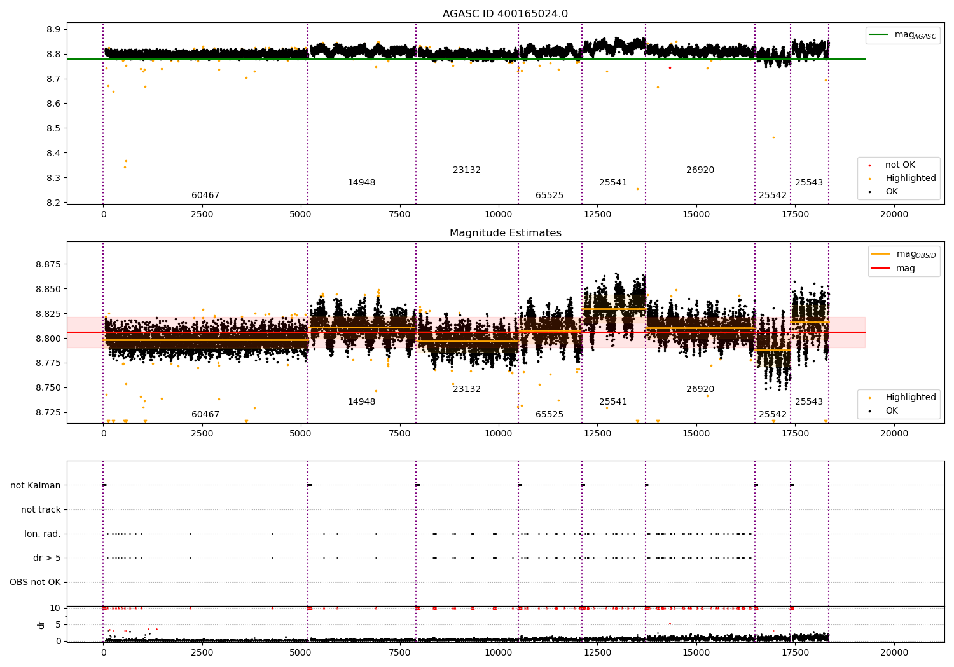The height and width of the screenshot is (667, 954).
Task: Click OBSID label 25543 in top plot
Action: pyautogui.click(x=809, y=183)
